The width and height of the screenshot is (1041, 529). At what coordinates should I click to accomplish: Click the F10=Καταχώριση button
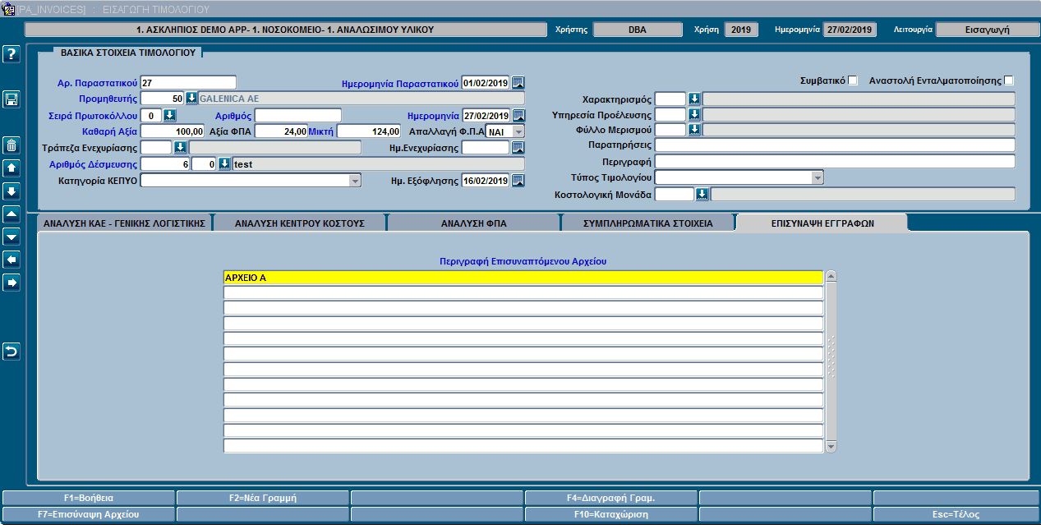tap(611, 514)
